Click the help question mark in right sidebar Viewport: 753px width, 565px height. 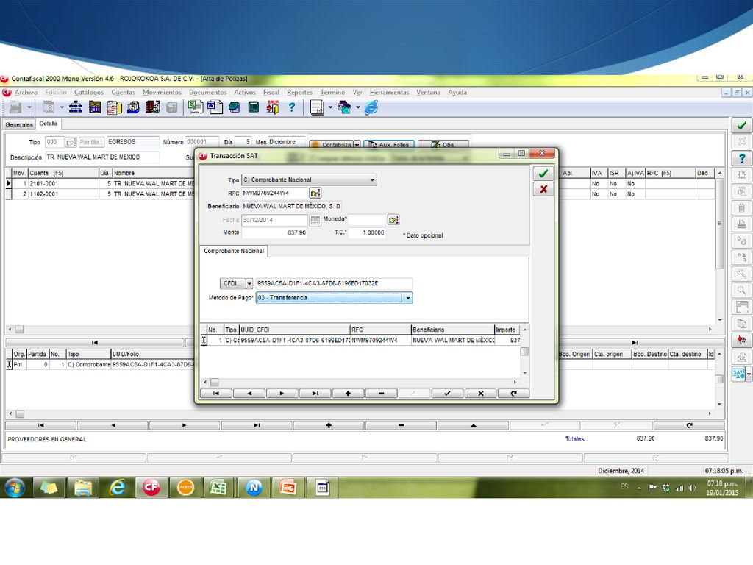click(741, 157)
